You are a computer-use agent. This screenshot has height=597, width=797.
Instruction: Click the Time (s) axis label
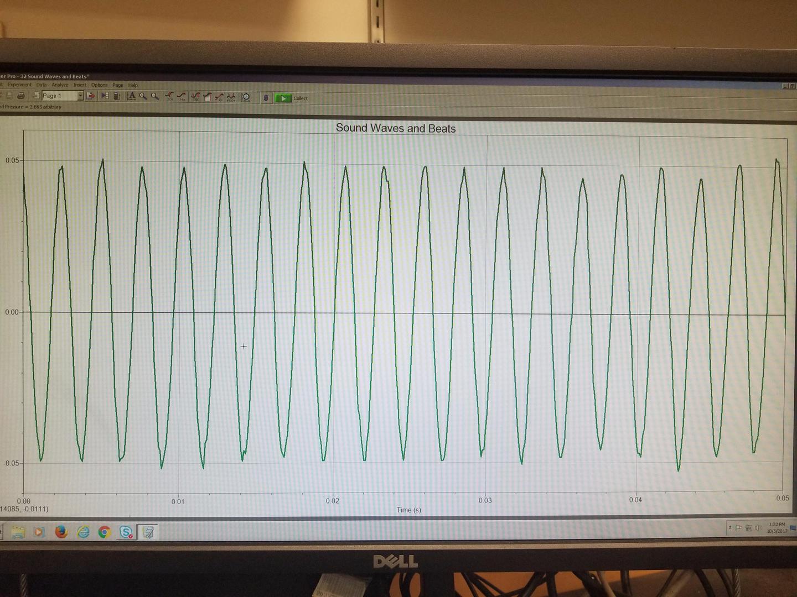coord(409,510)
